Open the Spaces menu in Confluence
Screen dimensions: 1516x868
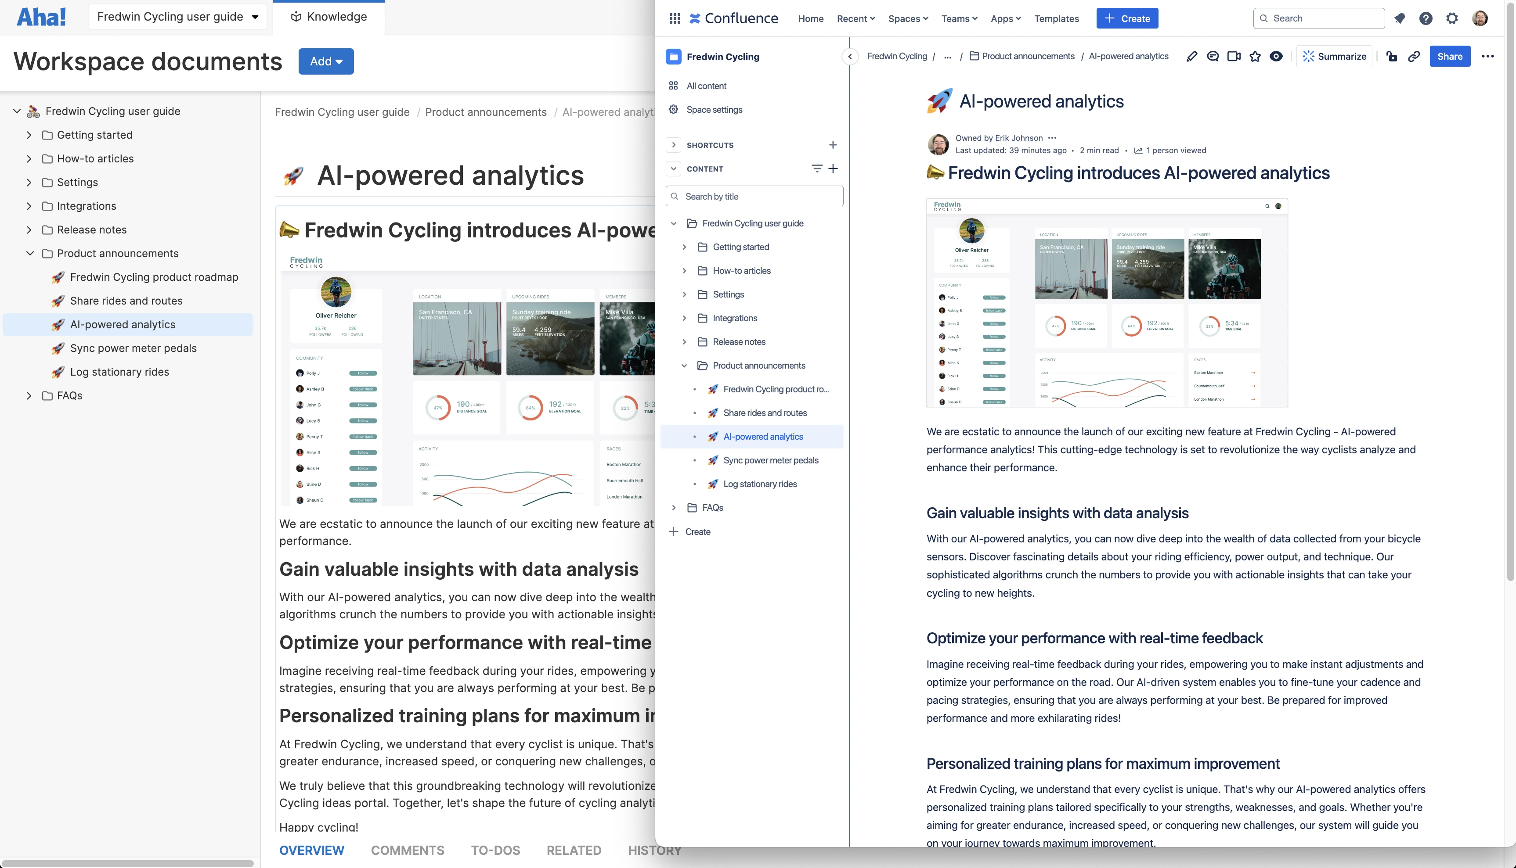907,18
